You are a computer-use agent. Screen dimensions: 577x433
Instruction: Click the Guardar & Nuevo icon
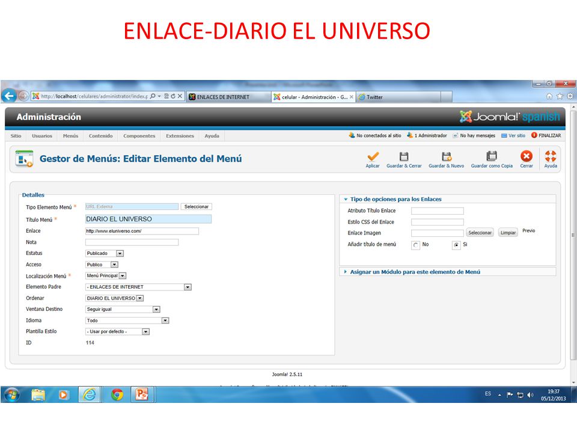click(447, 156)
